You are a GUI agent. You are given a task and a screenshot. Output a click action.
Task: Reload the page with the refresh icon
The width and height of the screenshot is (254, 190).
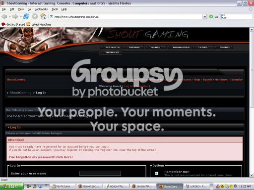[26, 16]
